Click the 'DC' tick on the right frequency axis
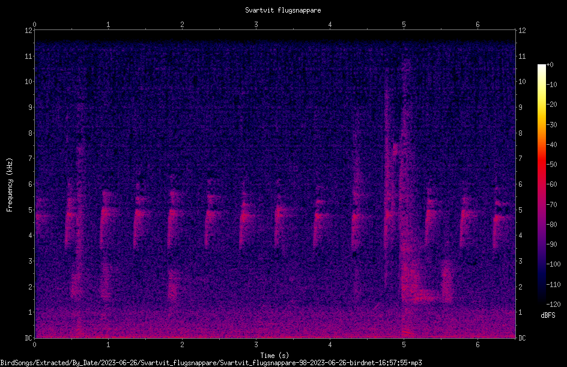 [522, 338]
